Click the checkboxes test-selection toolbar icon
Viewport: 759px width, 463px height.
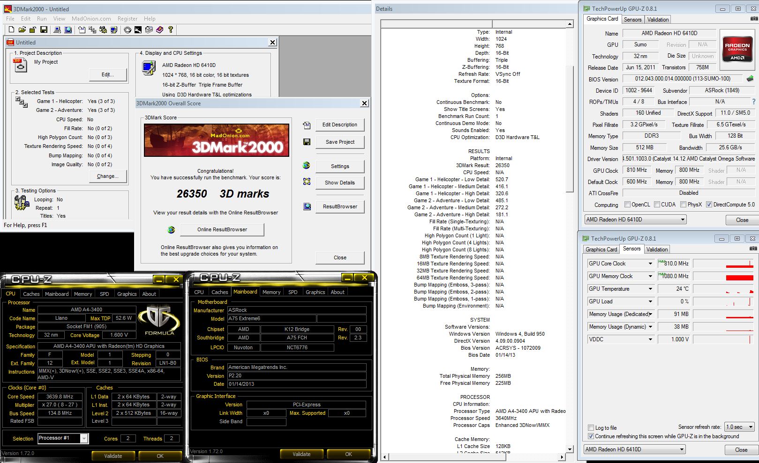(x=92, y=29)
